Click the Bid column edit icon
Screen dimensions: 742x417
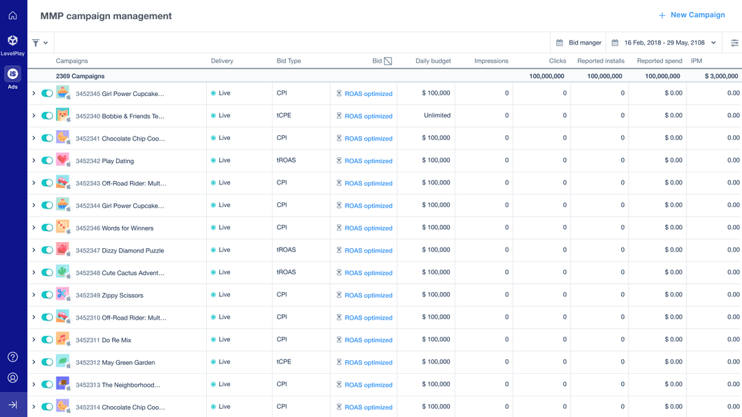[x=388, y=61]
